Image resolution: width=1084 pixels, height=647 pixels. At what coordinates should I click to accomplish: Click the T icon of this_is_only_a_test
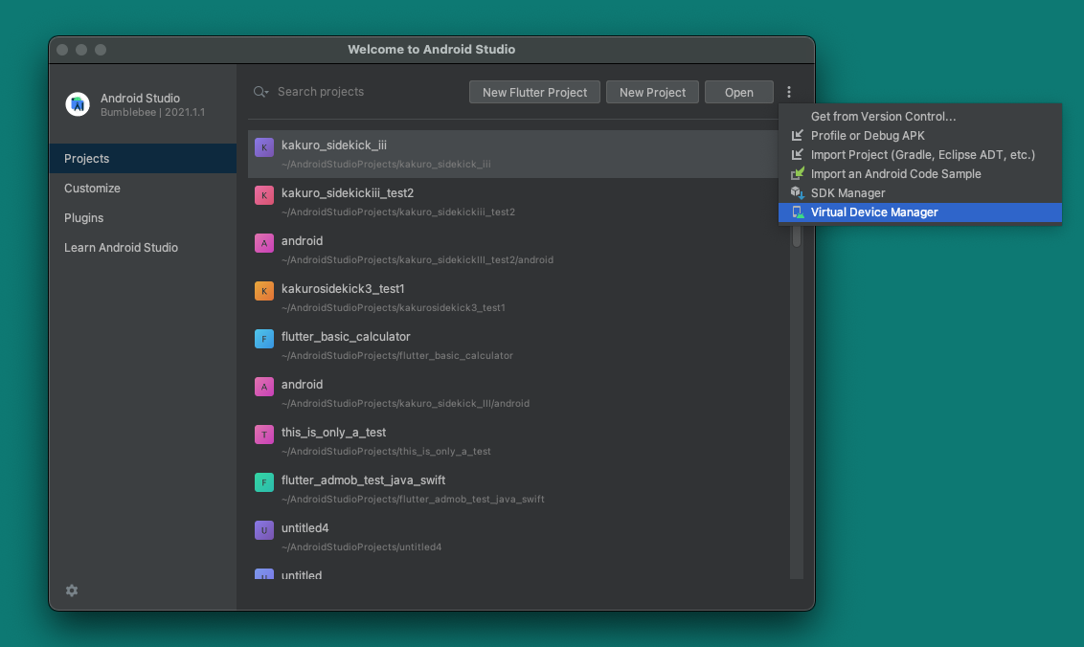click(x=264, y=435)
